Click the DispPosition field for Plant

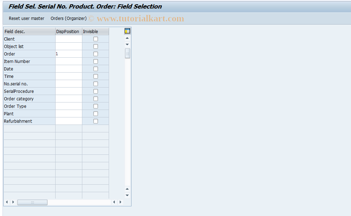tap(69, 114)
